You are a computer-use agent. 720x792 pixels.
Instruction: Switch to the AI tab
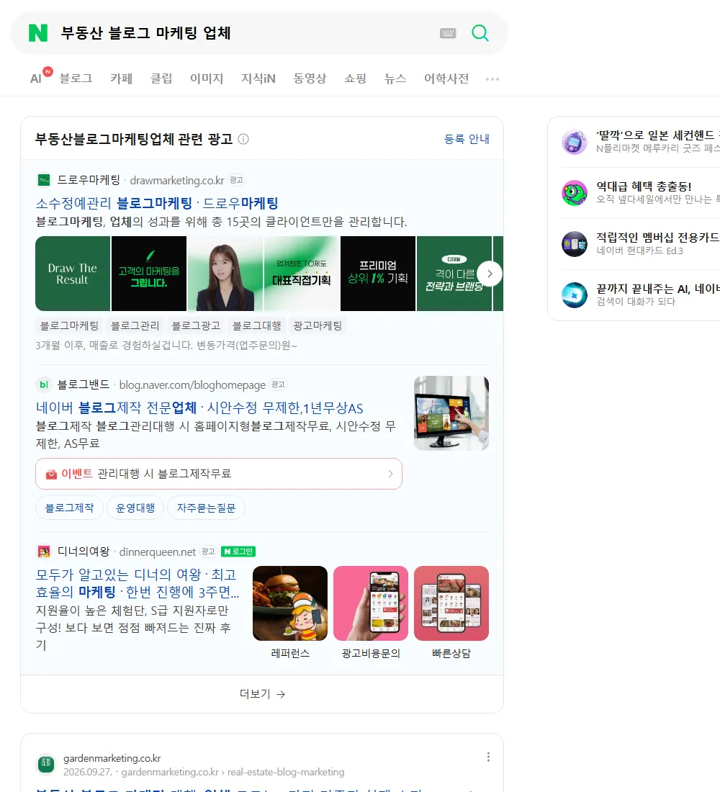[x=35, y=78]
